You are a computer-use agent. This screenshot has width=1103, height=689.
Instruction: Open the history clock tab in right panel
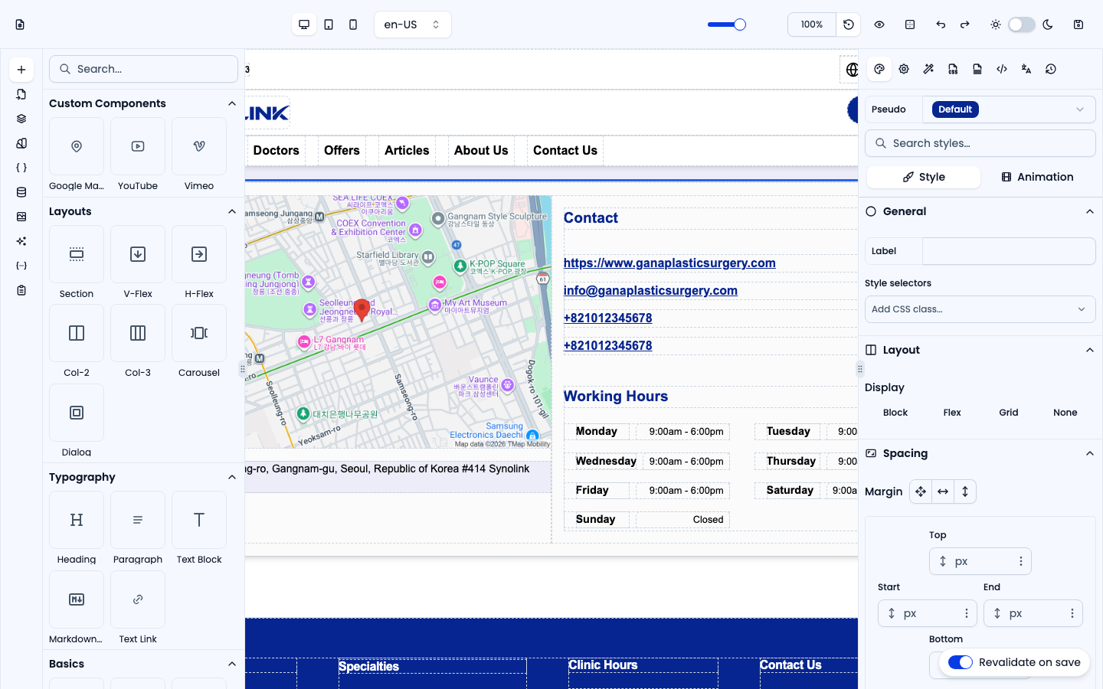[1051, 69]
